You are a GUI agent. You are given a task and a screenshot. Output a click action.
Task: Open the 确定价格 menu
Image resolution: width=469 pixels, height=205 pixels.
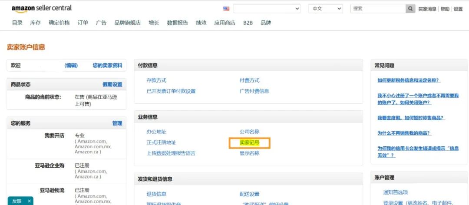59,23
